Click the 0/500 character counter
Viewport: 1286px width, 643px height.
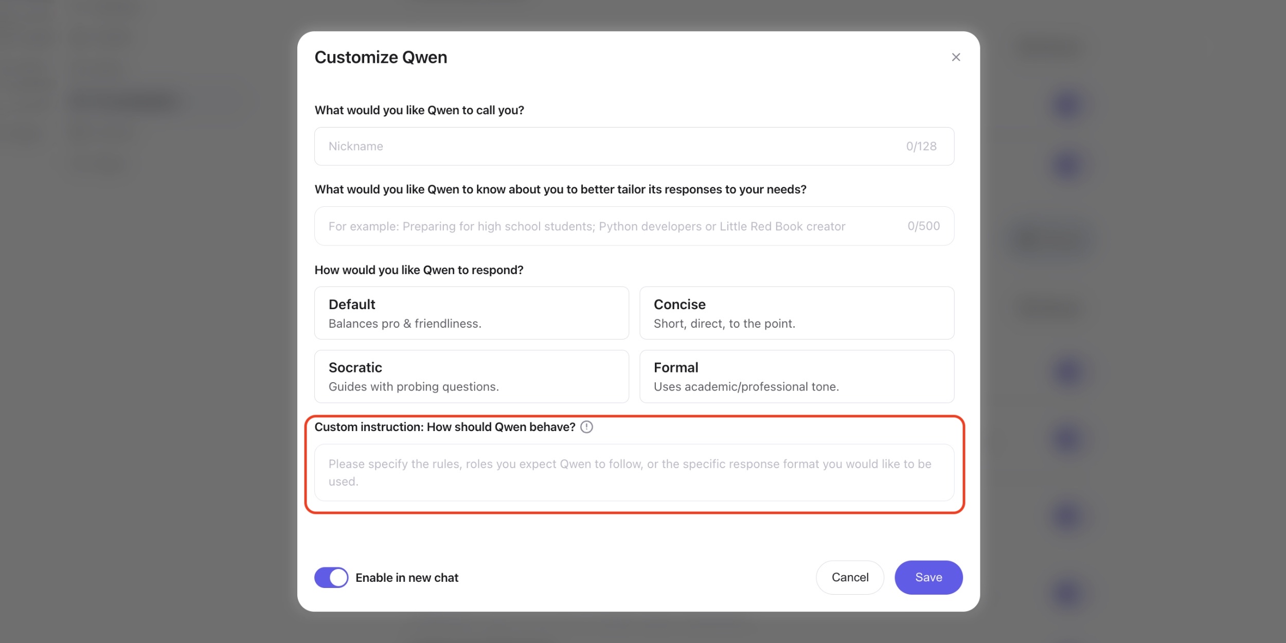[x=923, y=226]
